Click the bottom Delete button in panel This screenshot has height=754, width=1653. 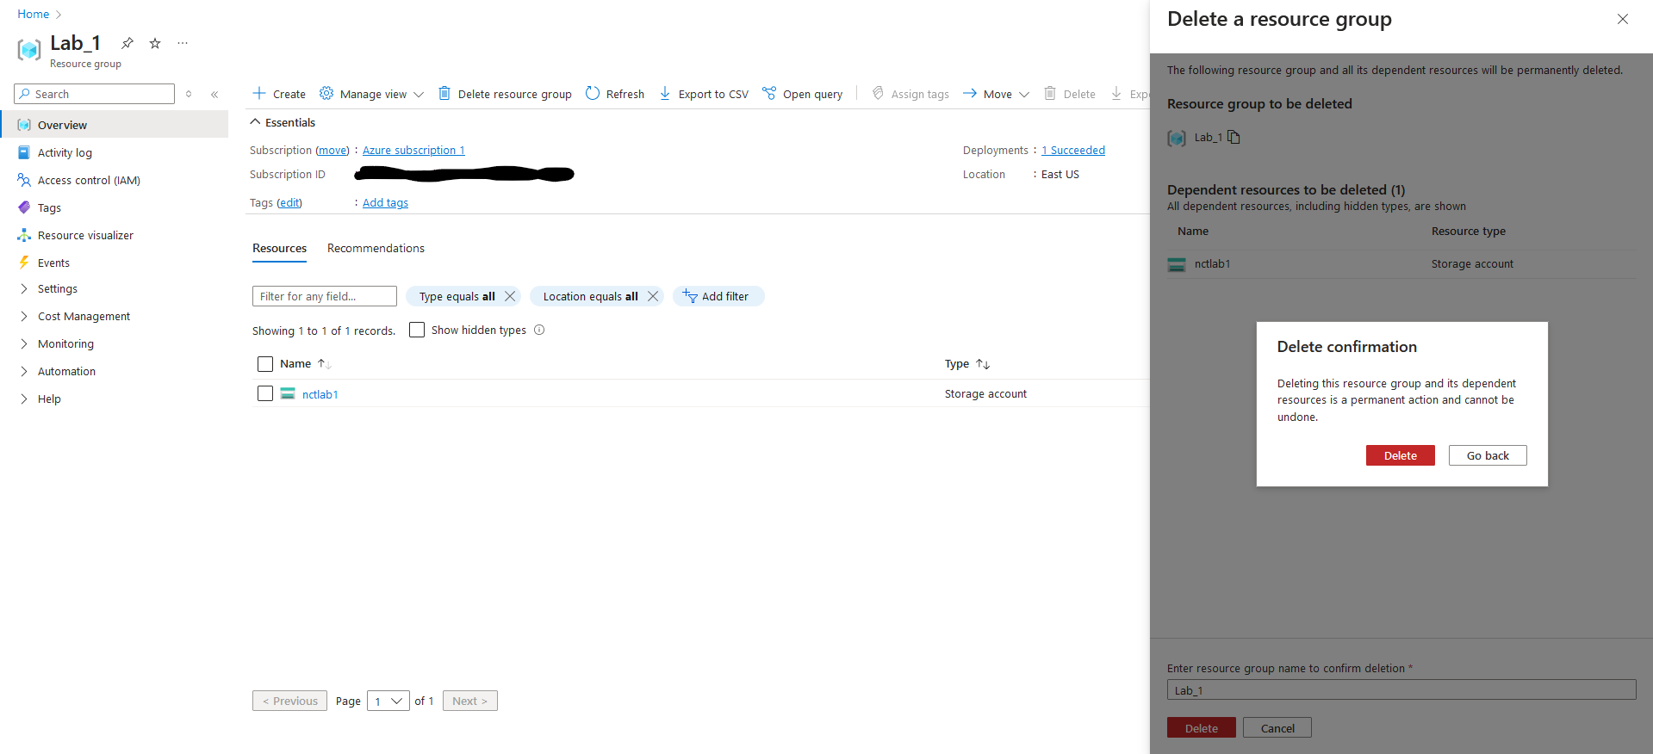click(x=1202, y=728)
